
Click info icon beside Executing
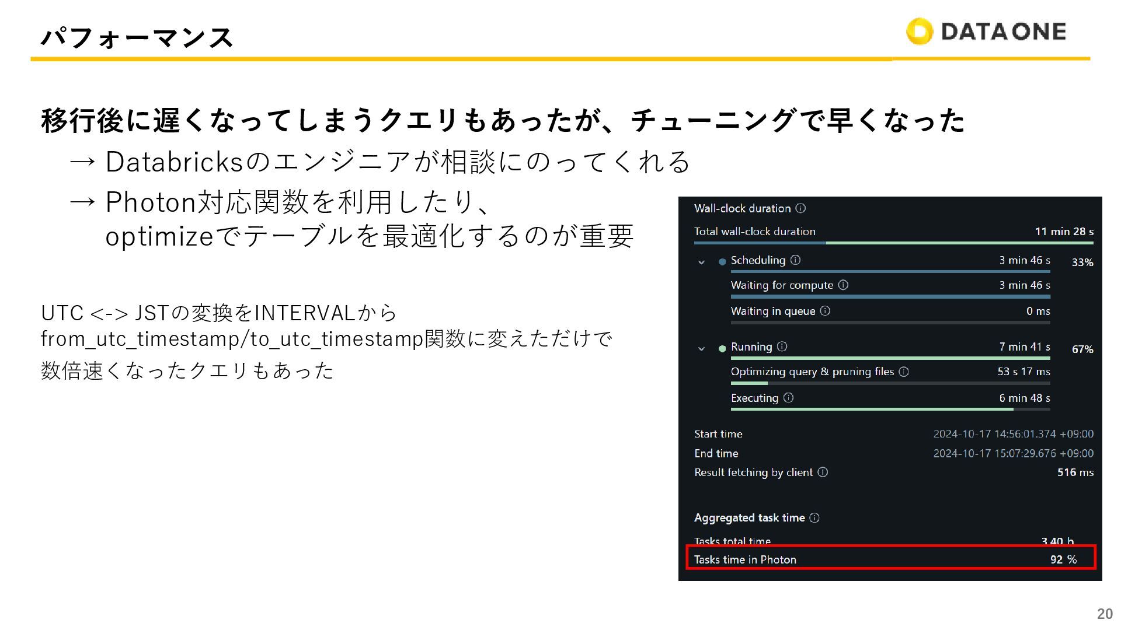click(788, 398)
